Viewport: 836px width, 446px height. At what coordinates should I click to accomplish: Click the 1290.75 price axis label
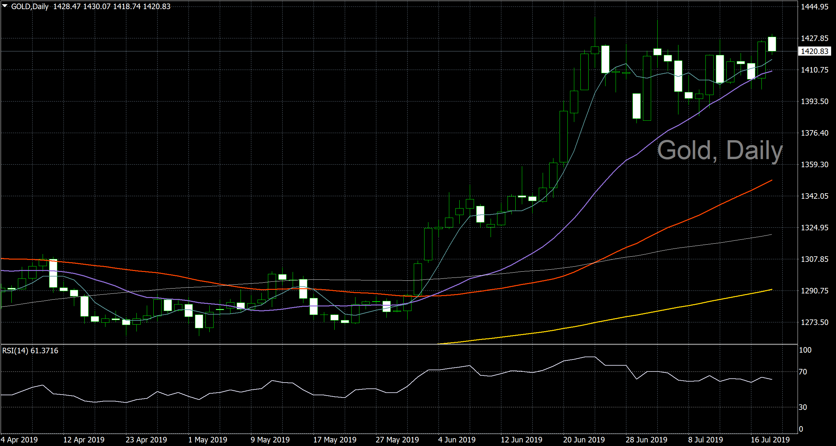click(x=815, y=291)
